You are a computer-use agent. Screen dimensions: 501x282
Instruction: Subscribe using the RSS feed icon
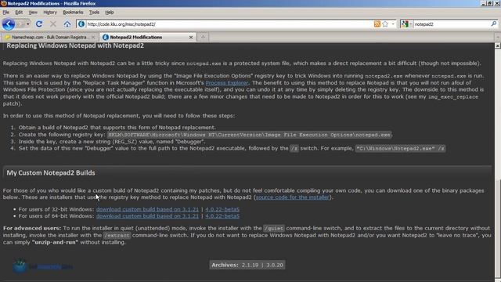click(377, 24)
